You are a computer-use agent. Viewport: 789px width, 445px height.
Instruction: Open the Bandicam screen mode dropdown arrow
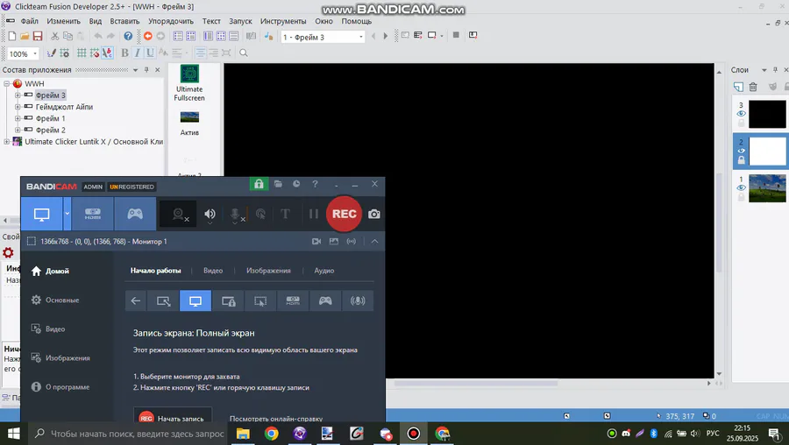(67, 215)
